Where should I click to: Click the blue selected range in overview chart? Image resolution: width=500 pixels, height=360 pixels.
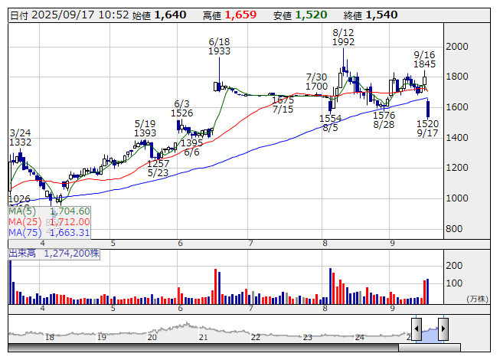[x=430, y=333]
